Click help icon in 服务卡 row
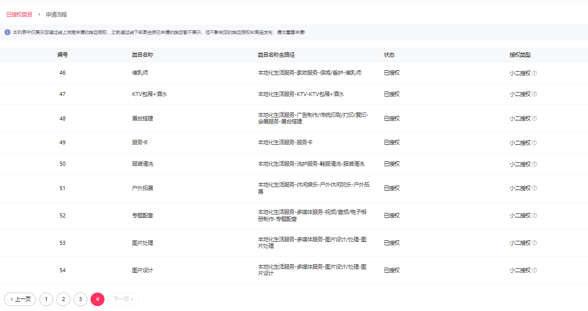Screen dimensions: 588x311 pyautogui.click(x=535, y=143)
